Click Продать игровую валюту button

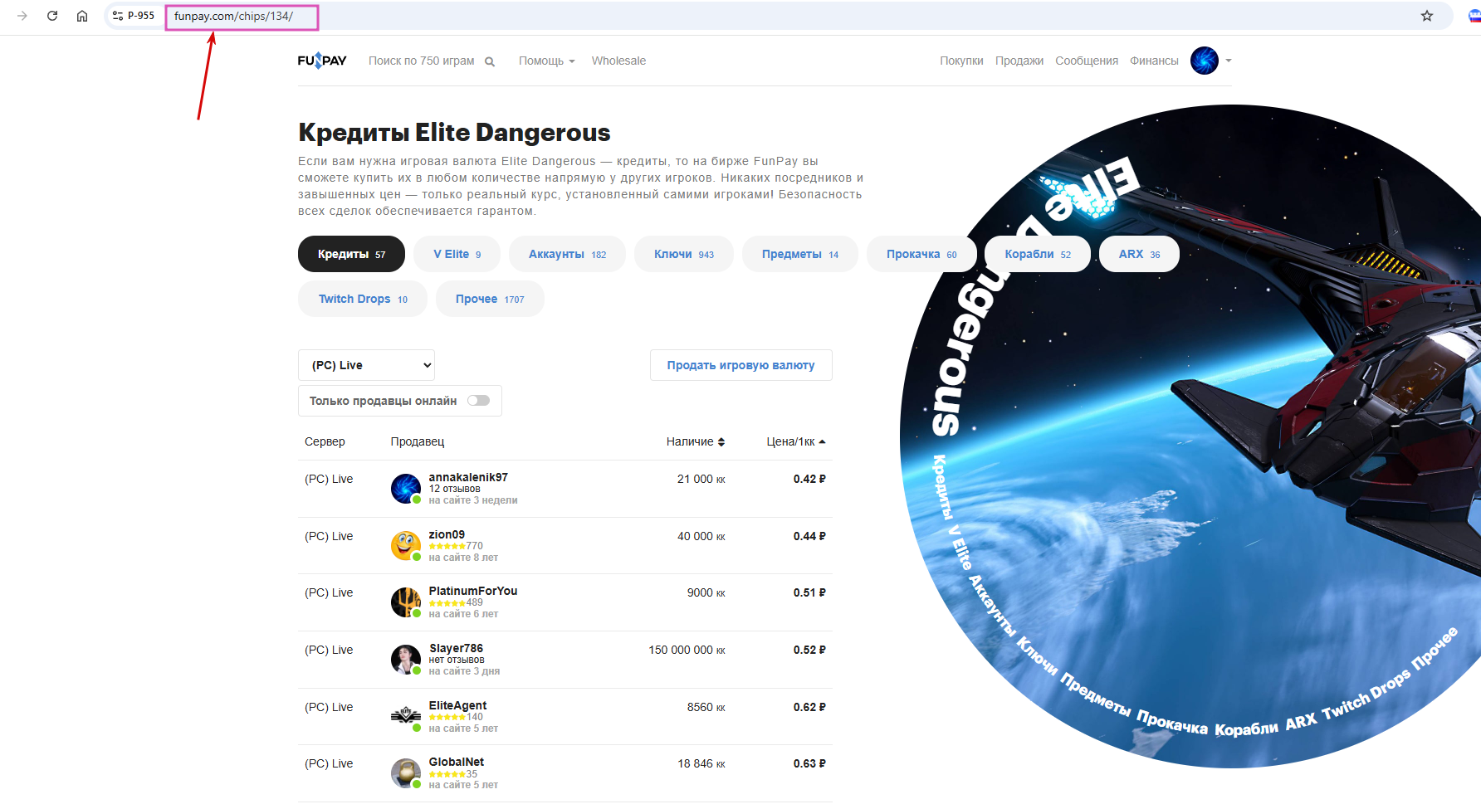pos(741,365)
